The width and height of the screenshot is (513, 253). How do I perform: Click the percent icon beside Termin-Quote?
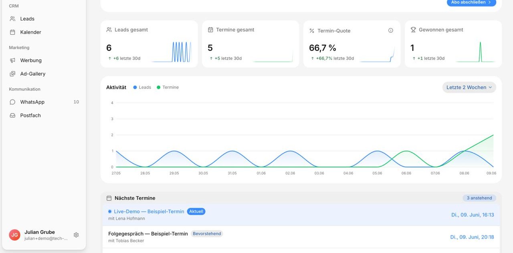[312, 31]
